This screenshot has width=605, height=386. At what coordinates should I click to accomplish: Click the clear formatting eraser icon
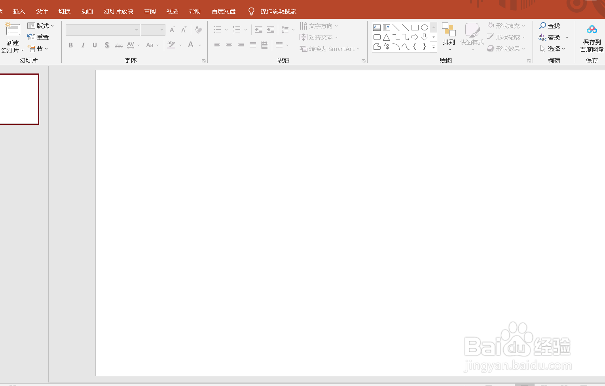(x=199, y=30)
